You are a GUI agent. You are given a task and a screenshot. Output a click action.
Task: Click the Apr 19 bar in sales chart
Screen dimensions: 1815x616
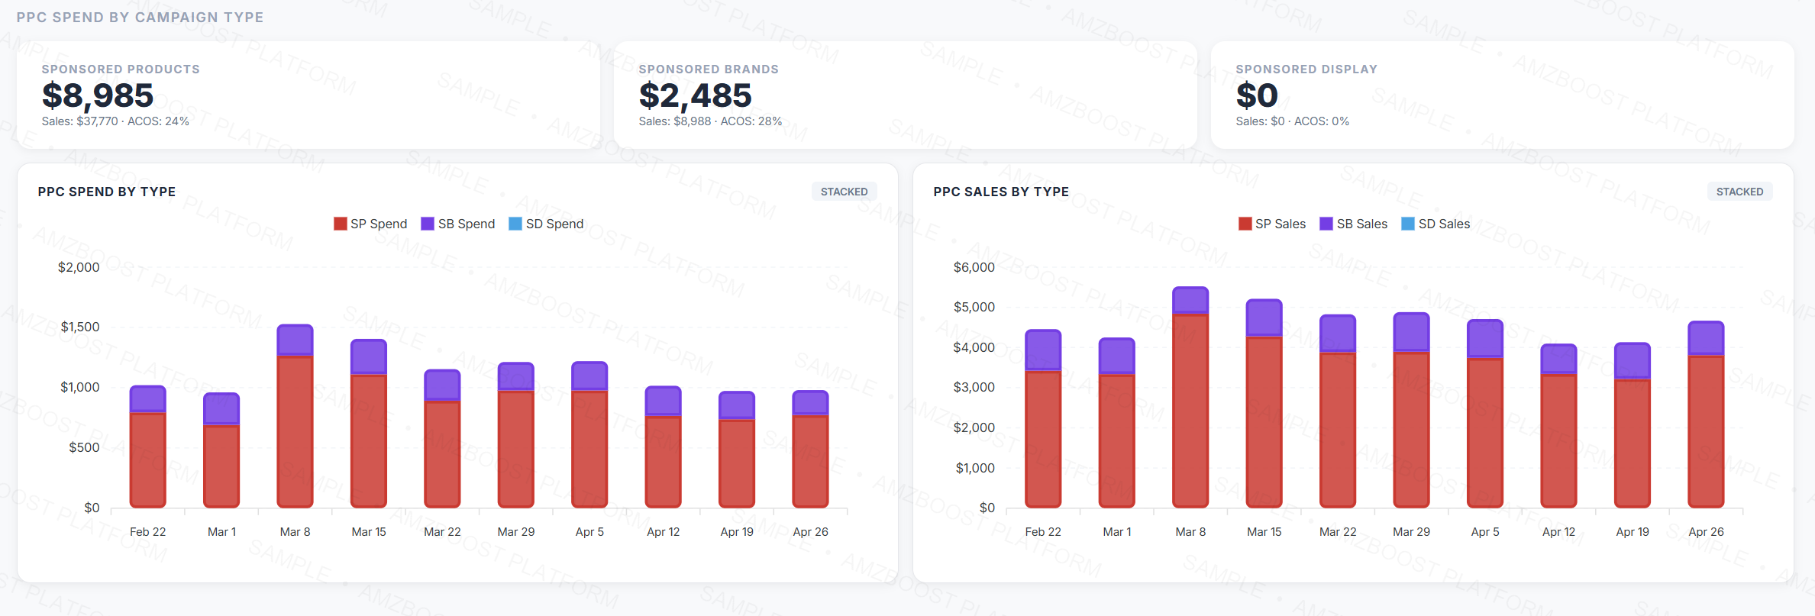coord(1633,425)
